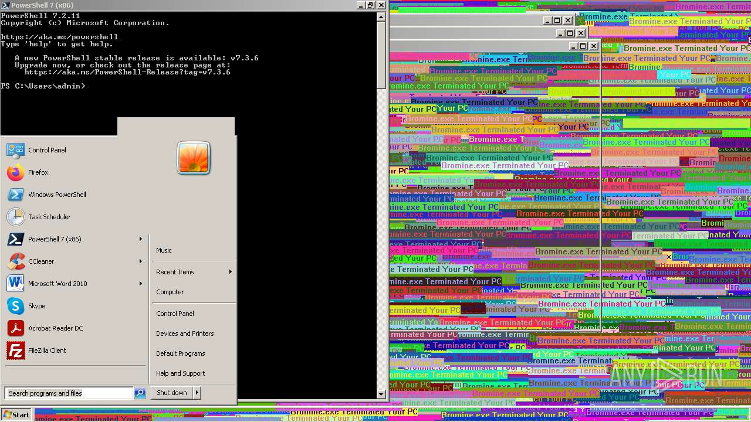Close the PowerShell 7 window
751x422 pixels.
[x=381, y=5]
